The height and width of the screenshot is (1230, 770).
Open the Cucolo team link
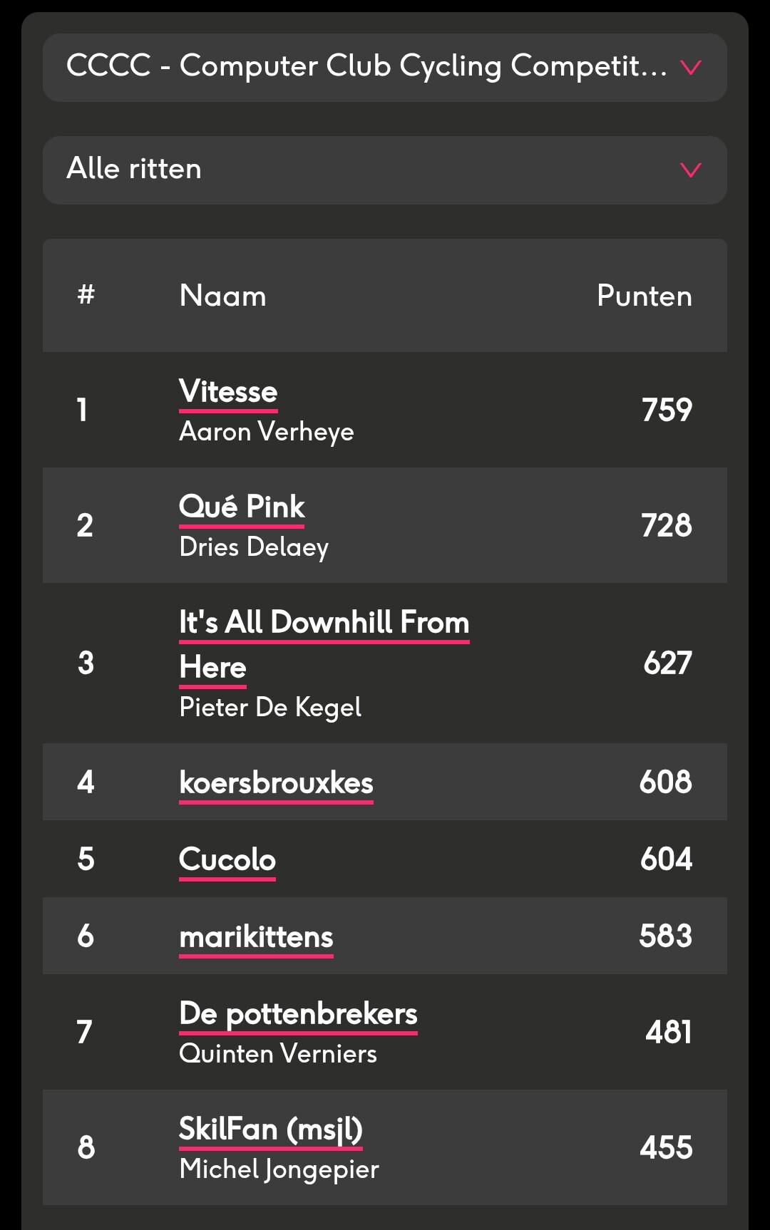(227, 860)
